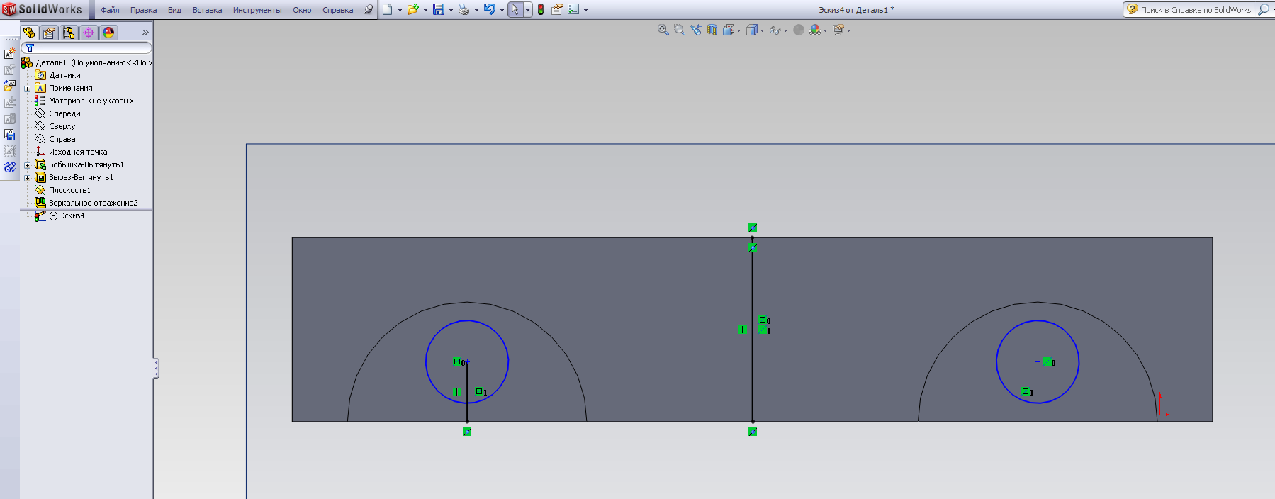Viewport: 1275px width, 499px height.
Task: Expand the Бобышка-Вытянуть1 feature node
Action: (28, 165)
